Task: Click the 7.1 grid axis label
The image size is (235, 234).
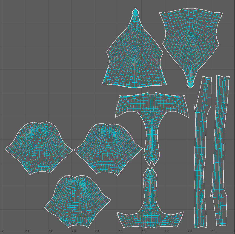Action: coord(27,231)
